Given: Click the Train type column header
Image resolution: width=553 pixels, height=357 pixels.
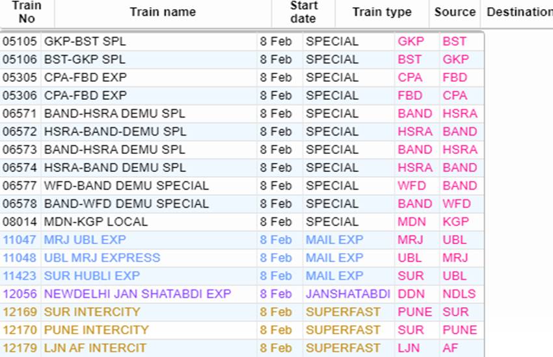Looking at the screenshot, I should pos(382,12).
